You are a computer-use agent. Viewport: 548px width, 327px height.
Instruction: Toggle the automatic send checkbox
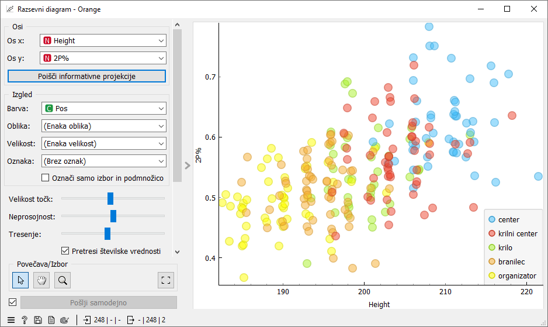(12, 302)
